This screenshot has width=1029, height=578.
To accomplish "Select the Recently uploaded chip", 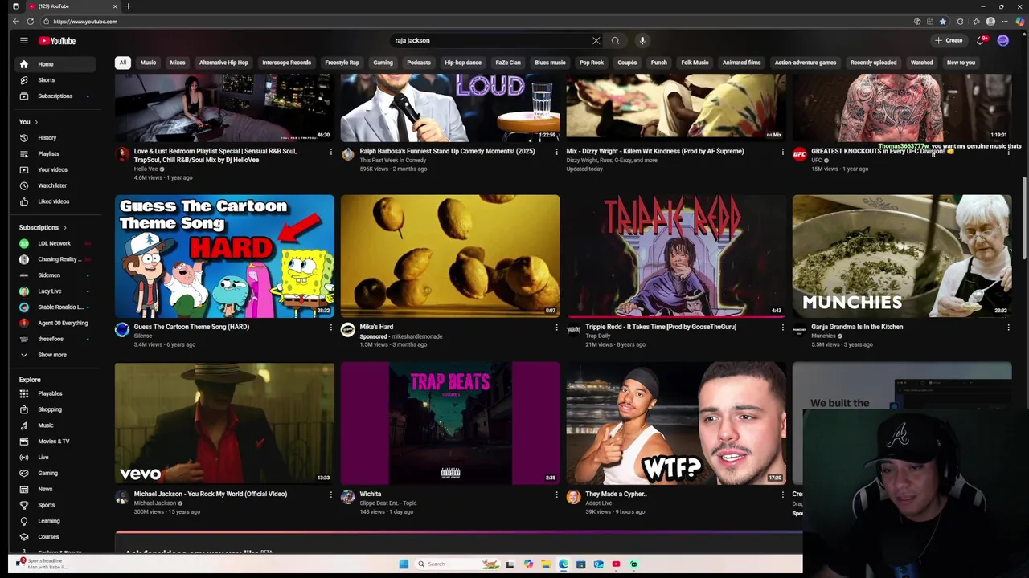I will coord(873,63).
